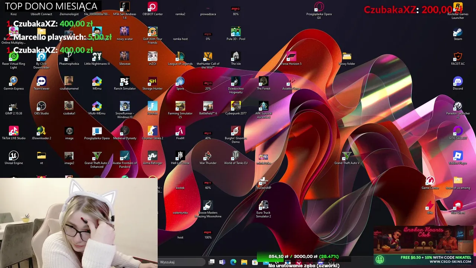This screenshot has width=476, height=268.
Task: Open Grand Theft Auto V Enhanced shortcut
Action: coord(97,156)
